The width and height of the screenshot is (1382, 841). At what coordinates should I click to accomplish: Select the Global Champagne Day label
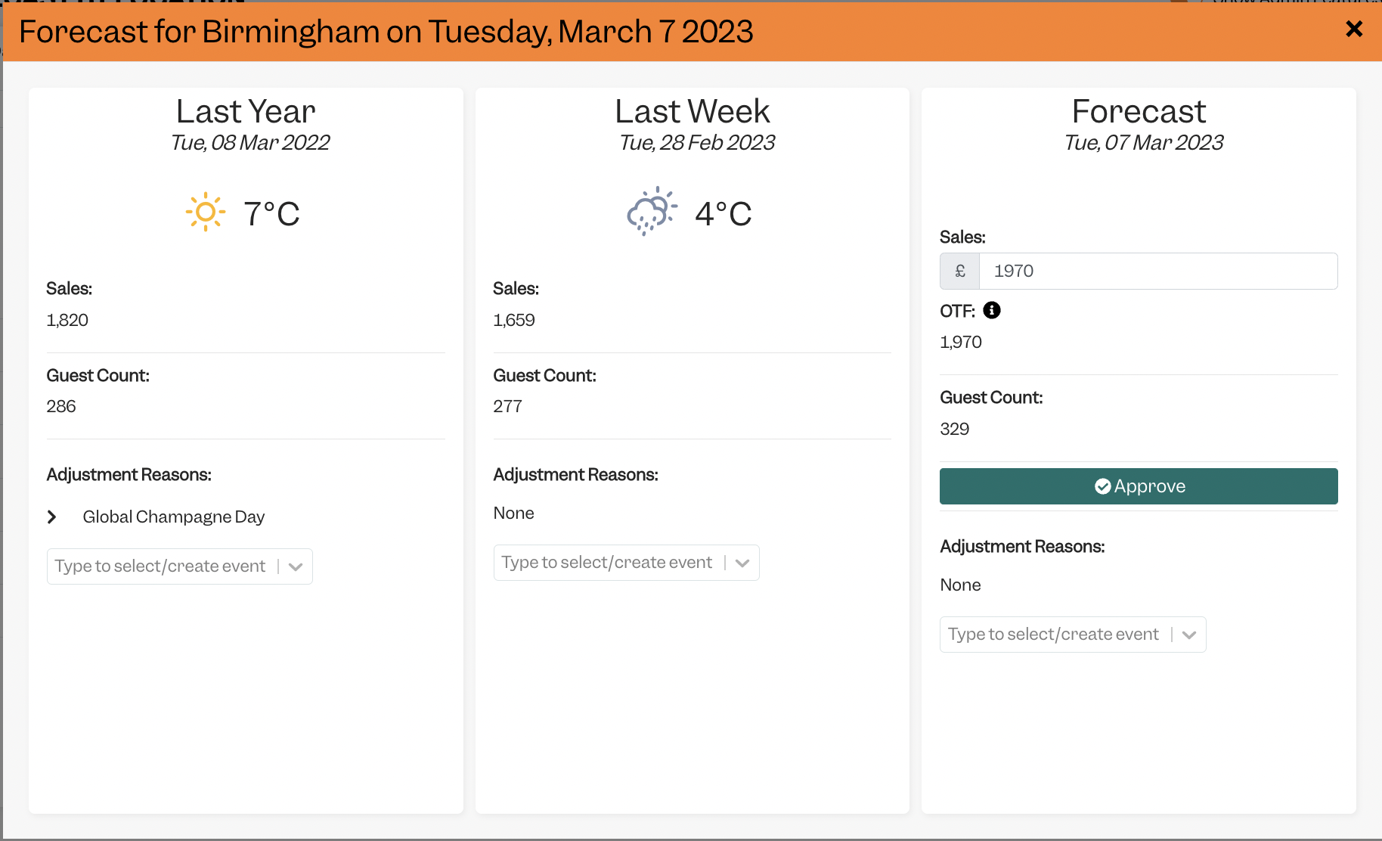[174, 517]
